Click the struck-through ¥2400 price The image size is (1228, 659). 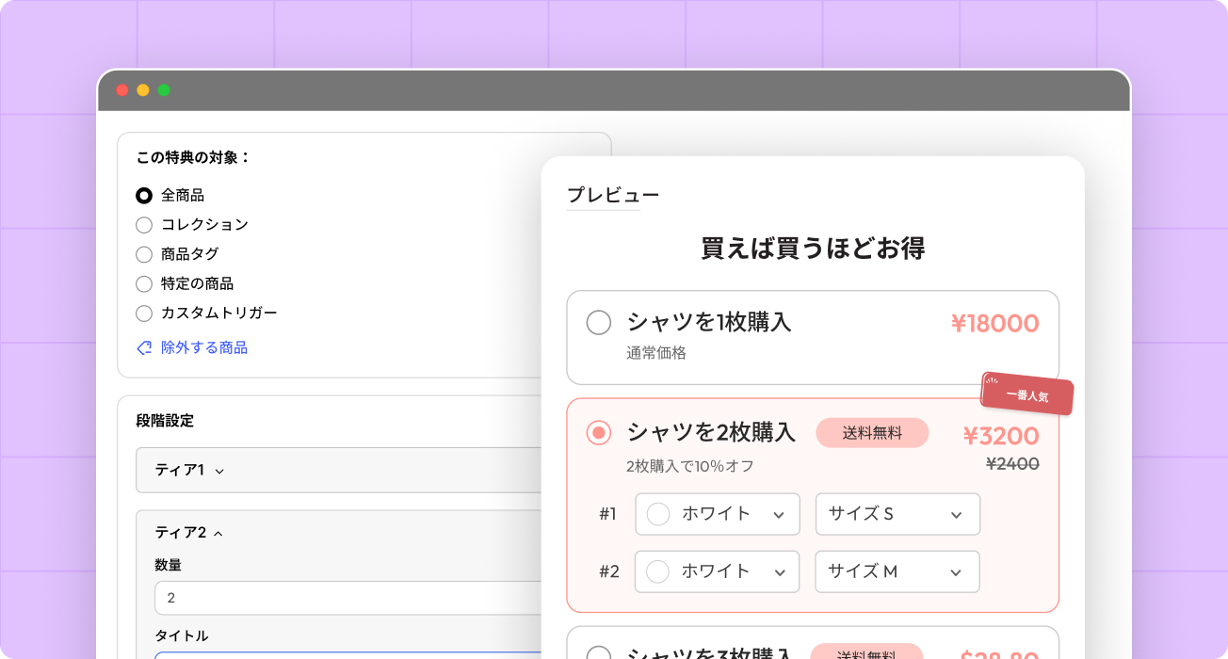click(1012, 463)
